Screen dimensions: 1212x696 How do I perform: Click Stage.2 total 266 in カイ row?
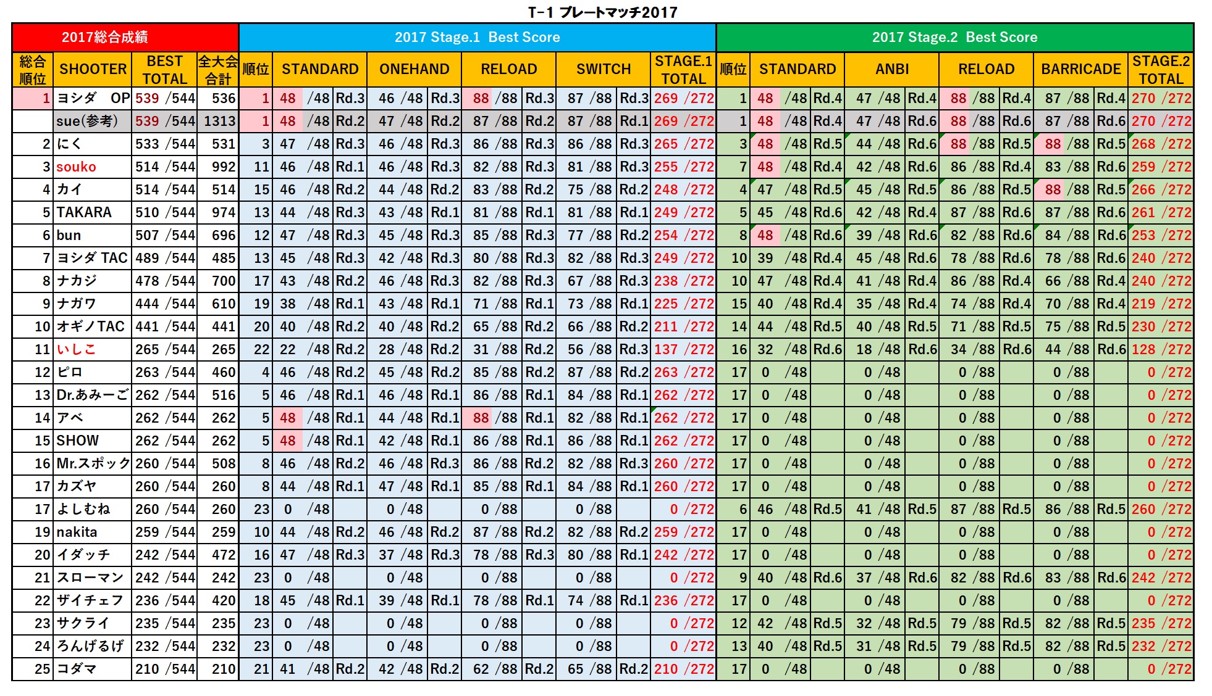click(1143, 189)
